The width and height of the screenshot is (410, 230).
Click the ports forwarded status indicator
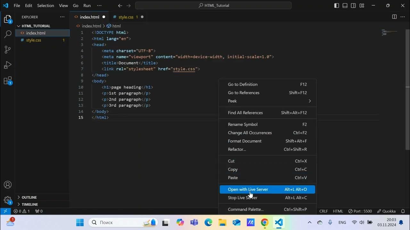[x=39, y=211]
